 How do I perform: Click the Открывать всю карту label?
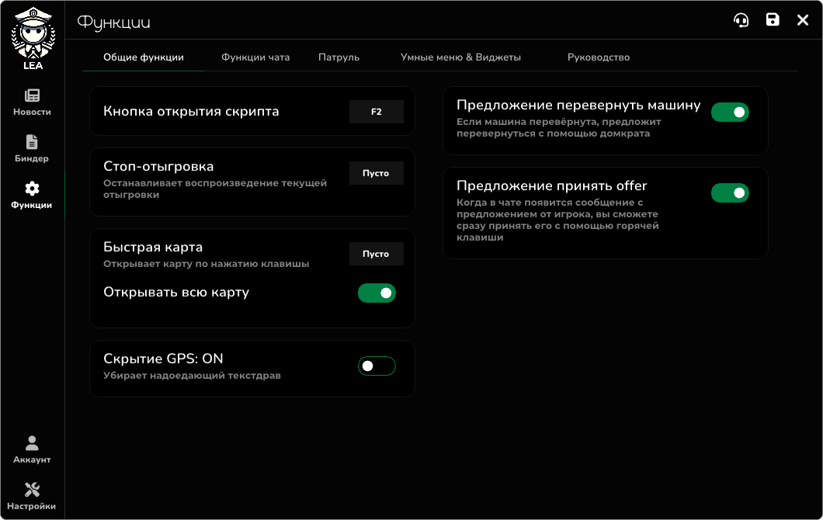click(x=176, y=293)
